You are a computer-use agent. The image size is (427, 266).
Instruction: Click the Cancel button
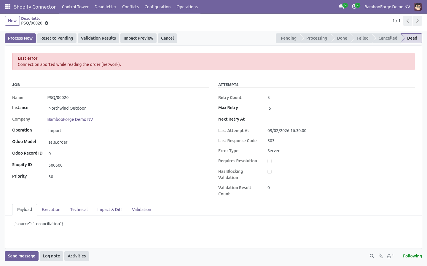coord(168,38)
